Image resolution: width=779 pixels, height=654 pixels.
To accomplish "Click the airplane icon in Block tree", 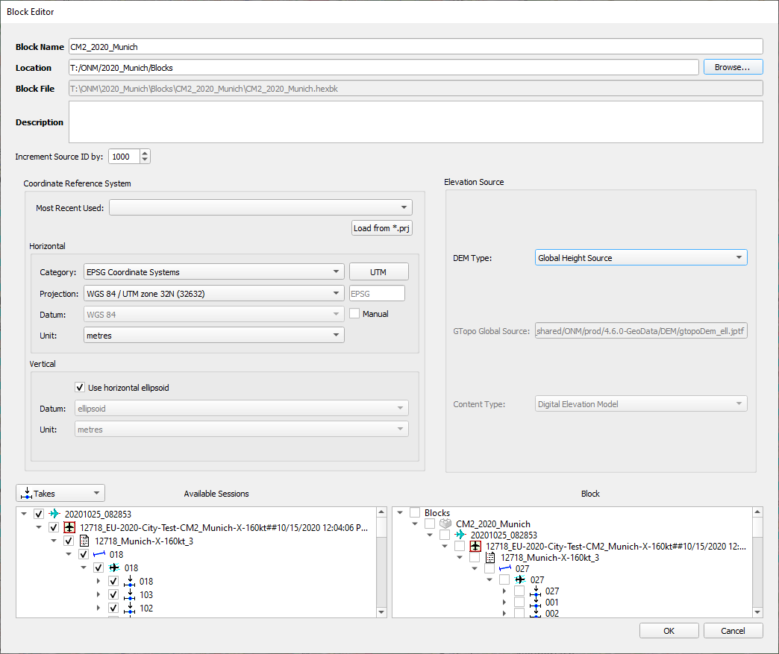I will (x=460, y=535).
